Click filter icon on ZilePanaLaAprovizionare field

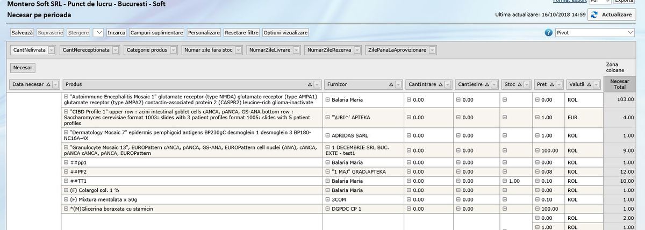432,50
